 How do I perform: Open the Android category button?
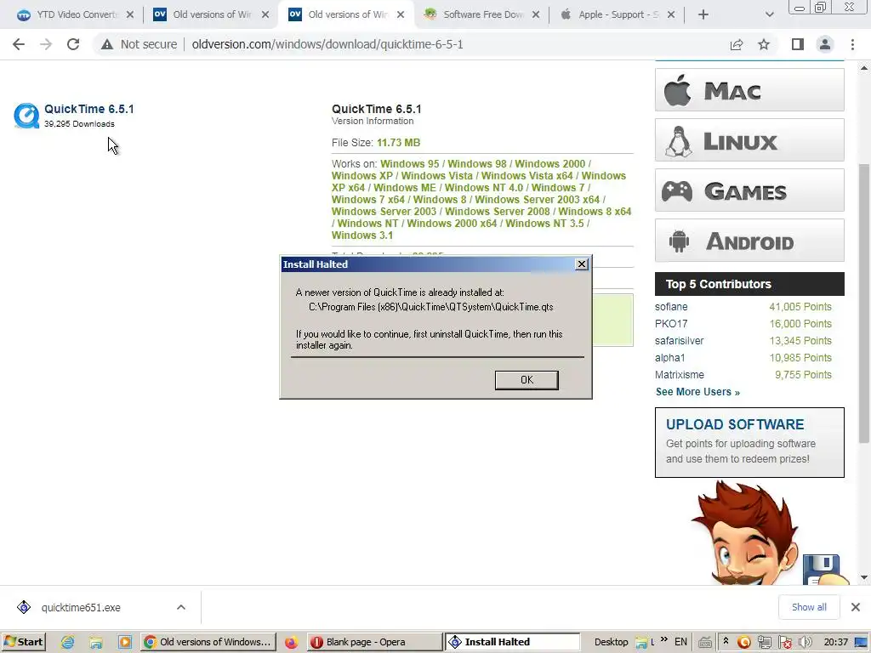click(x=749, y=241)
